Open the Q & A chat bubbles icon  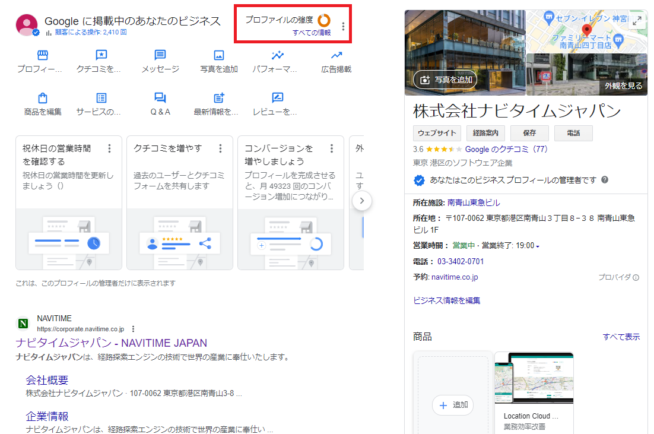coord(160,98)
